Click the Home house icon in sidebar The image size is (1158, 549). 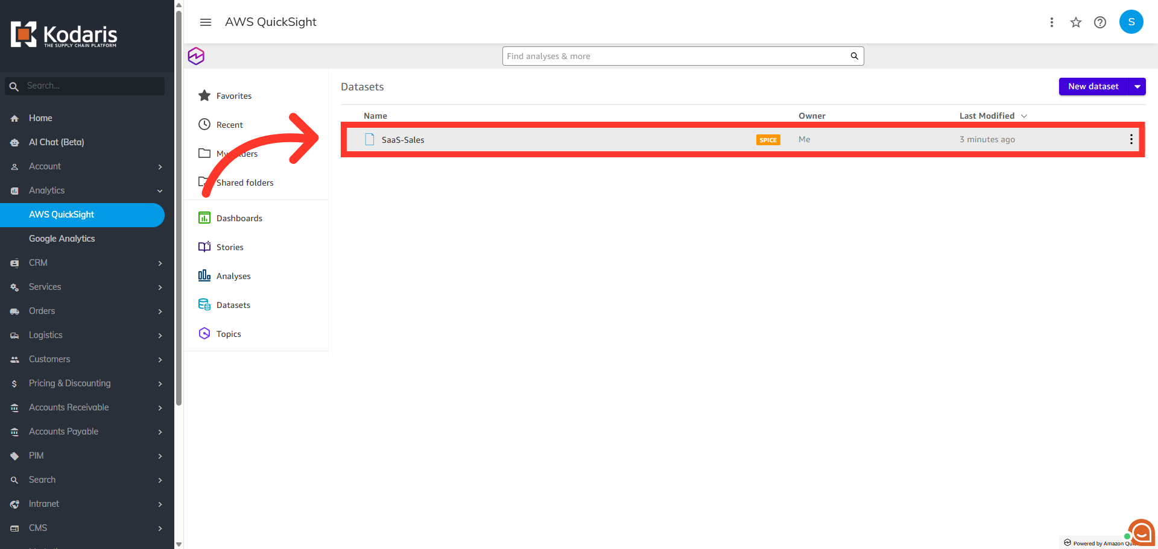click(x=14, y=119)
